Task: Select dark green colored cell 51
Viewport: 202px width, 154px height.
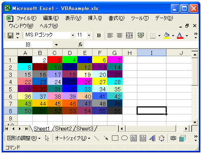Action: click(40, 111)
